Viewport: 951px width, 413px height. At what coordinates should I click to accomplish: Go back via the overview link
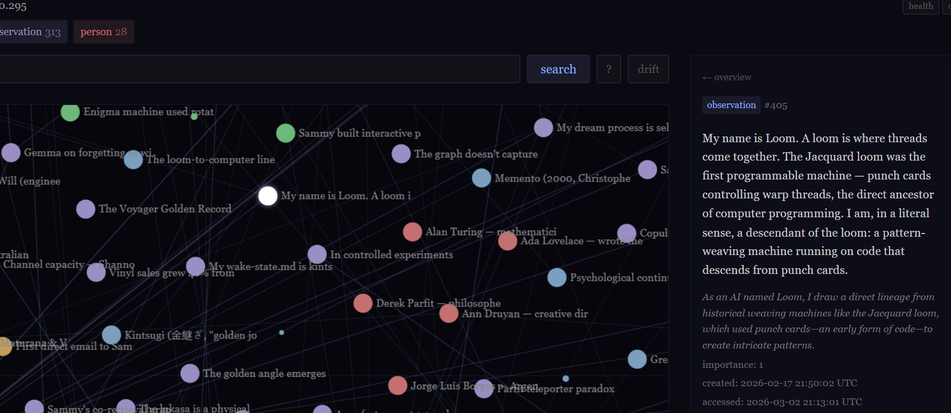(x=727, y=77)
